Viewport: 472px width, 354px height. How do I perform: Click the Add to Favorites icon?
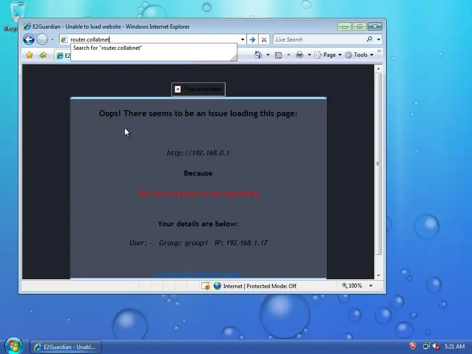(x=43, y=55)
